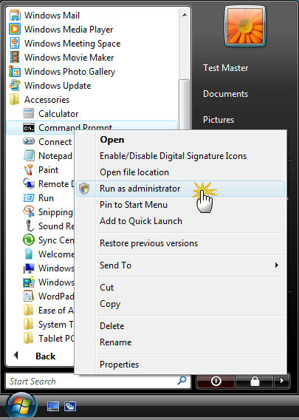299x420 pixels.
Task: Click the Sound Recorder microphone icon
Action: coord(29,226)
